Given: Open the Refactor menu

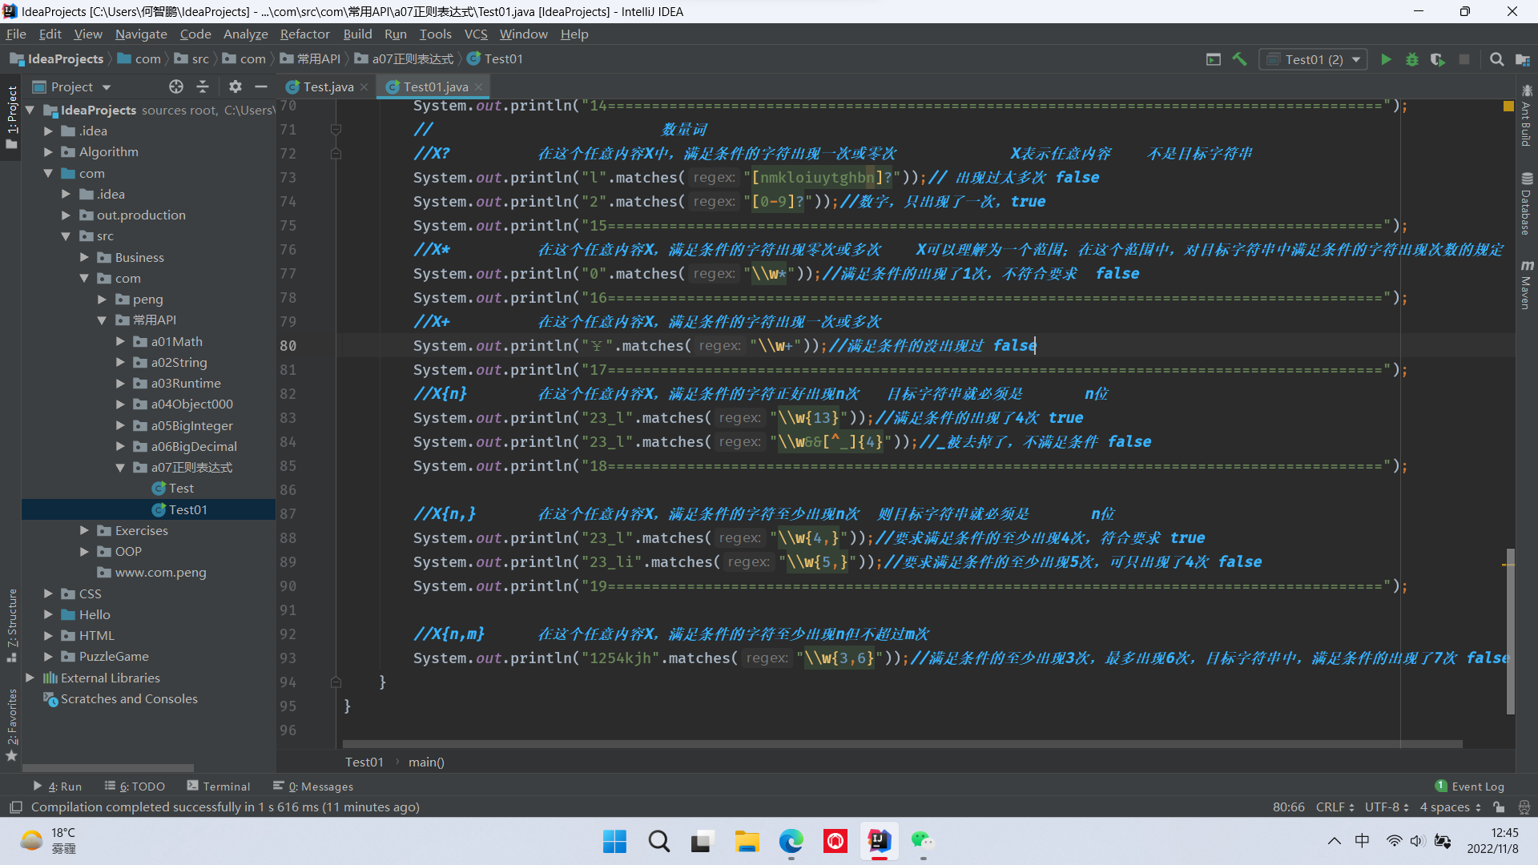Looking at the screenshot, I should tap(304, 34).
